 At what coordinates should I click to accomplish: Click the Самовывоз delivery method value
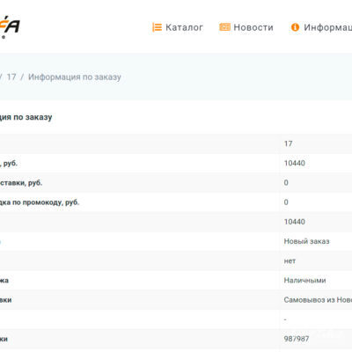pos(318,300)
